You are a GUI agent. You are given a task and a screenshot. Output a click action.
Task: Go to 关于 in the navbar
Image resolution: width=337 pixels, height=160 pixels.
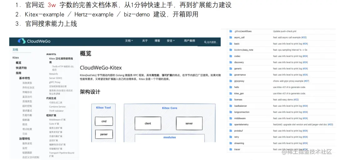point(145,41)
